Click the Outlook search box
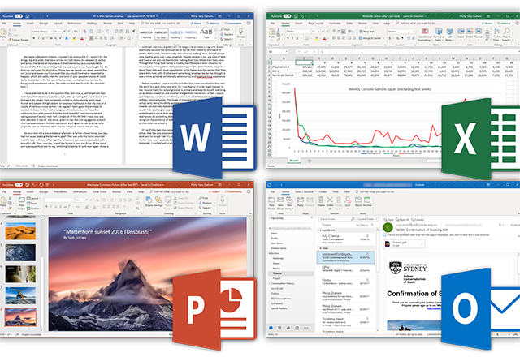The width and height of the screenshot is (520, 357). [336, 219]
